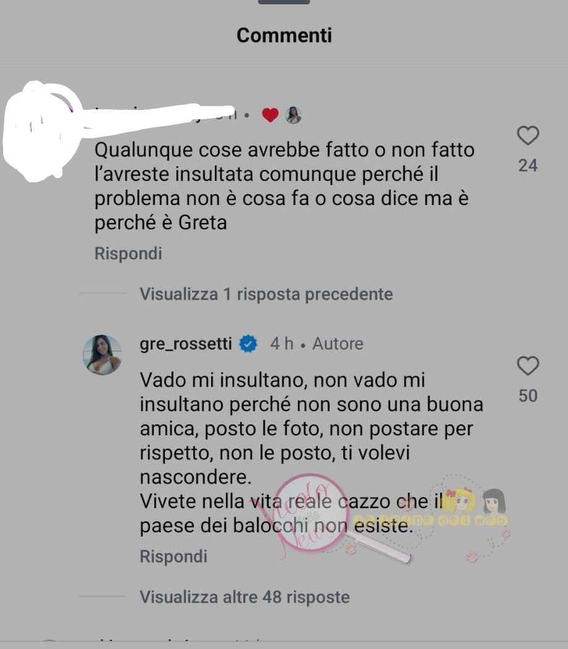
Task: Reply to gre_rossetti's comment
Action: point(173,556)
